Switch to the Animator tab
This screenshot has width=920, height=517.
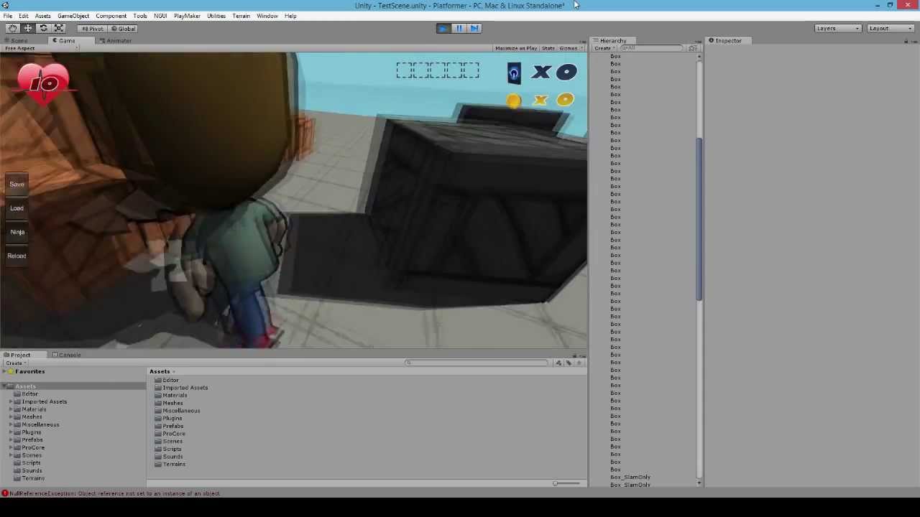(x=115, y=41)
